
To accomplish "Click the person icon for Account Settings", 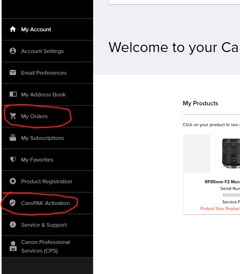I will [13, 51].
